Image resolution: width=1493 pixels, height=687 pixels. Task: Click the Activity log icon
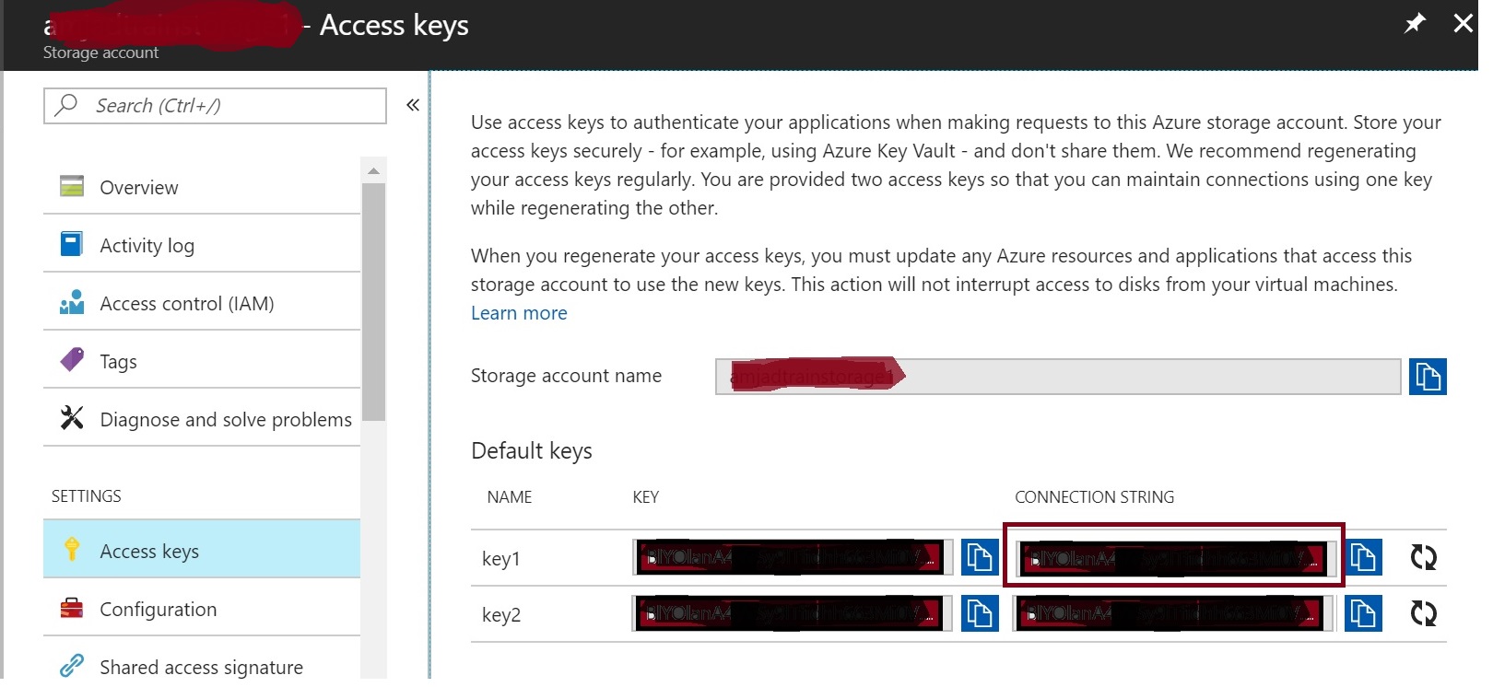(72, 244)
